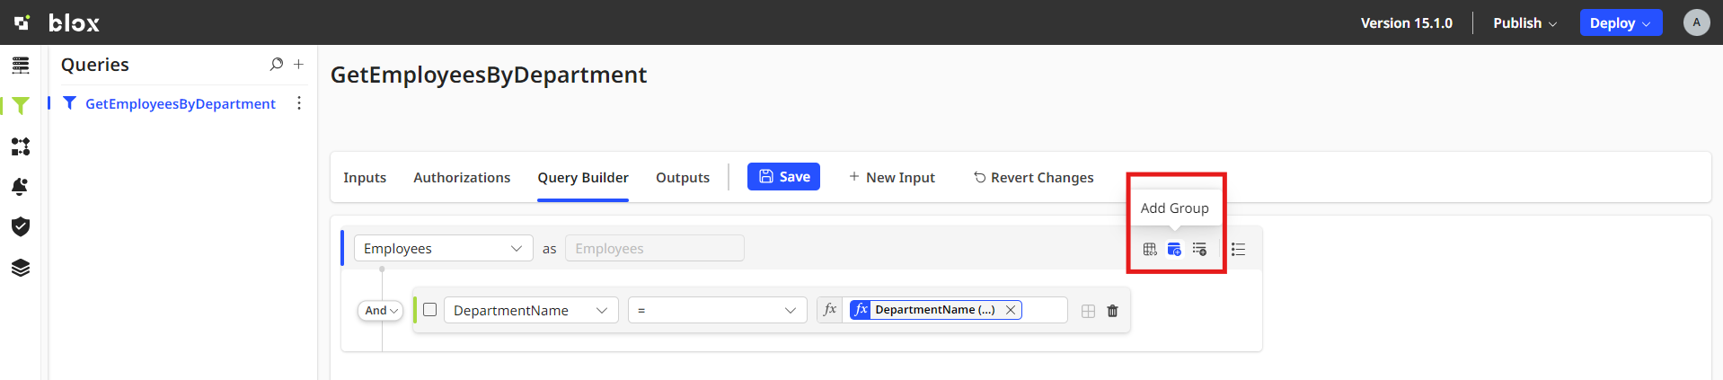Viewport: 1723px width, 380px height.
Task: Click the Employees alias input field
Action: 654,249
